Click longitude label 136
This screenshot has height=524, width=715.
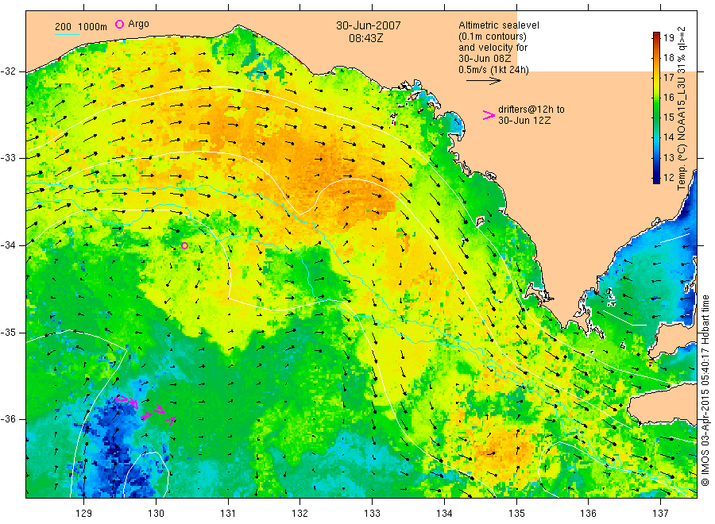pos(588,514)
